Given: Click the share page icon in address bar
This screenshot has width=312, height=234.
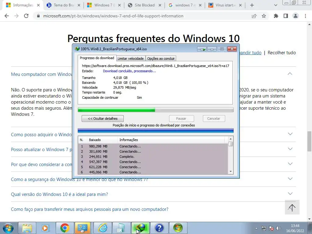Looking at the screenshot, I should click(254, 16).
